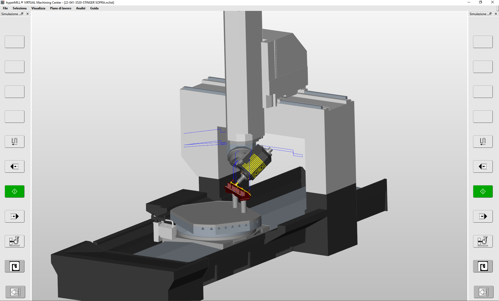Step forward one block in right panel
The image size is (499, 301).
coord(483,216)
